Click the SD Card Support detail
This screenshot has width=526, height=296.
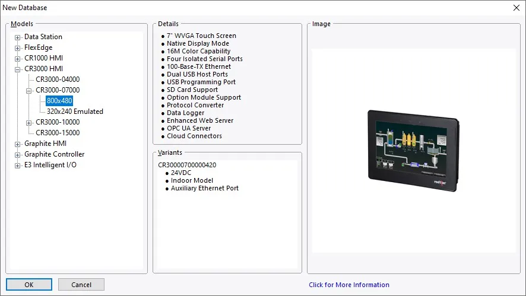pyautogui.click(x=192, y=90)
